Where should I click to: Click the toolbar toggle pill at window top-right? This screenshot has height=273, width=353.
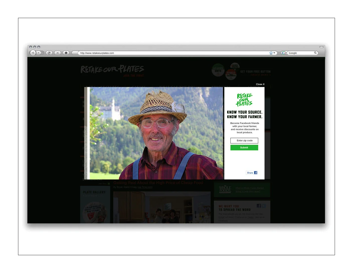pos(321,47)
